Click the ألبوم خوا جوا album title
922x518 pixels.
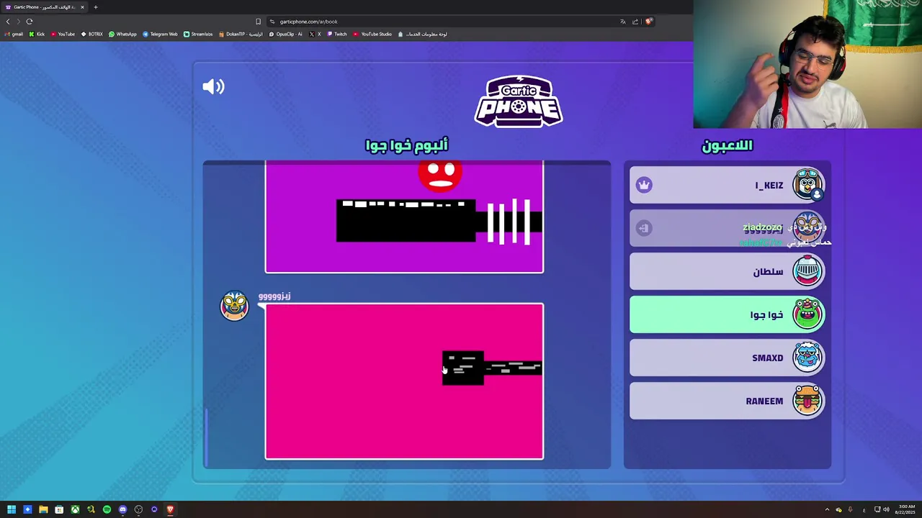[x=407, y=145]
